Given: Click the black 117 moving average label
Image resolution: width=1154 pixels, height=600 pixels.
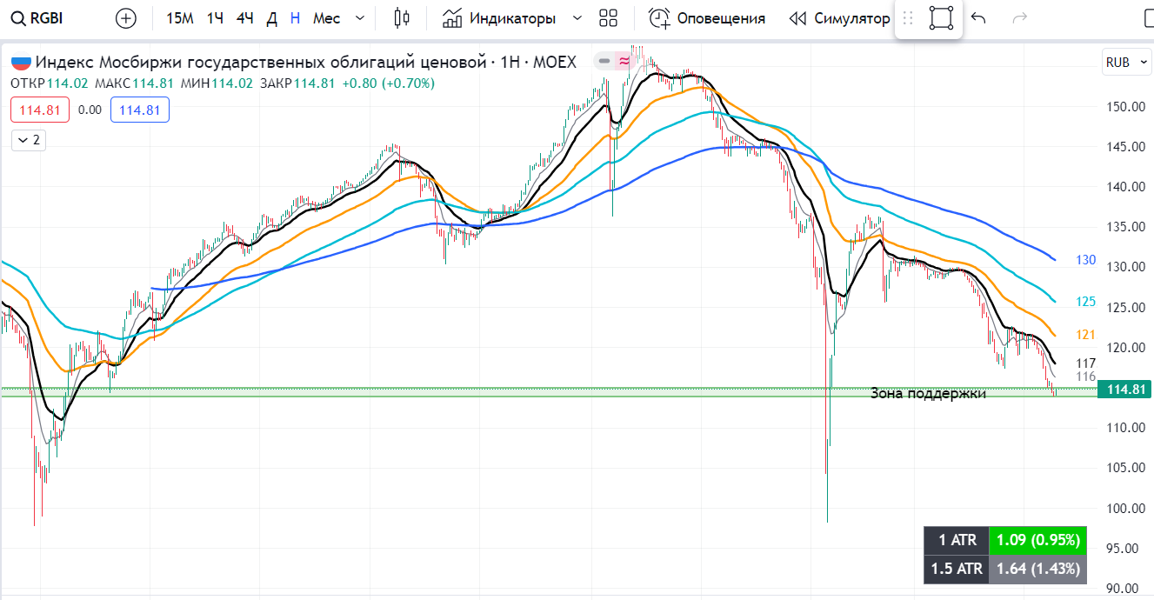Looking at the screenshot, I should [x=1086, y=363].
